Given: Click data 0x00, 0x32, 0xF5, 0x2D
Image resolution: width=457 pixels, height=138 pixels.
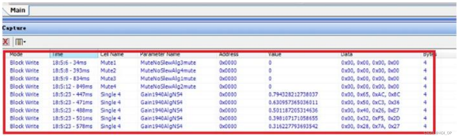Looking at the screenshot, I should (x=370, y=118).
